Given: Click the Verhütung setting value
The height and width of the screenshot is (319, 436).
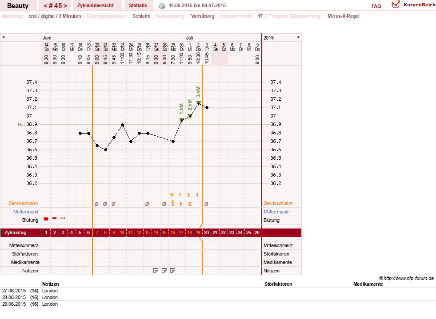Looking at the screenshot, I should tap(203, 16).
